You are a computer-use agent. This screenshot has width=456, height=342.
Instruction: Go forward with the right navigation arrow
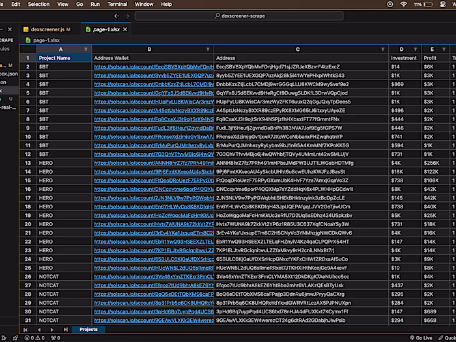[x=127, y=16]
